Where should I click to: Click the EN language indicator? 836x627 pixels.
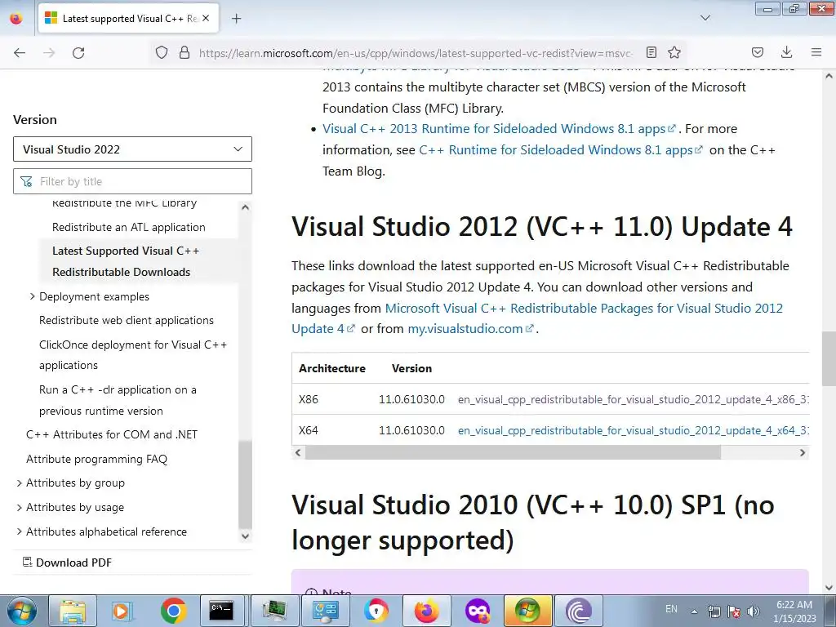671,609
